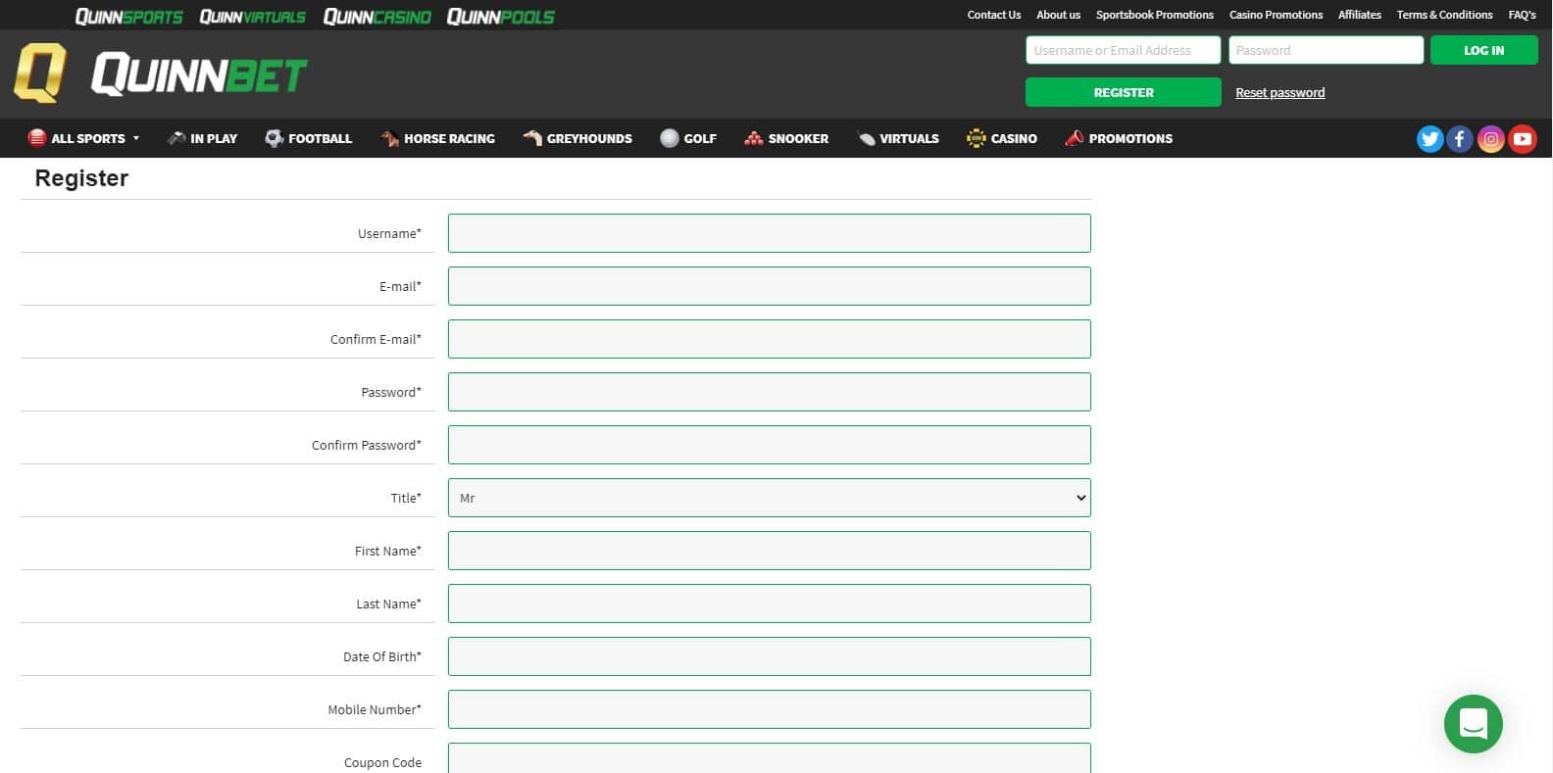The image size is (1553, 773).
Task: Click into the registration Username field
Action: [x=769, y=233]
